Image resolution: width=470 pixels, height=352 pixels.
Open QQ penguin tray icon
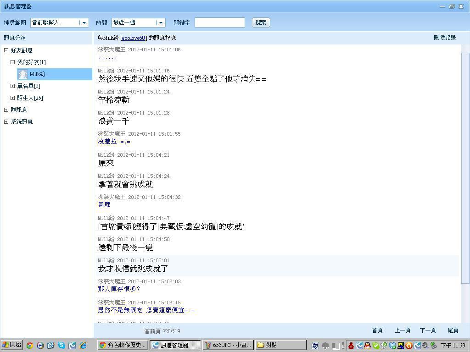pos(367,346)
